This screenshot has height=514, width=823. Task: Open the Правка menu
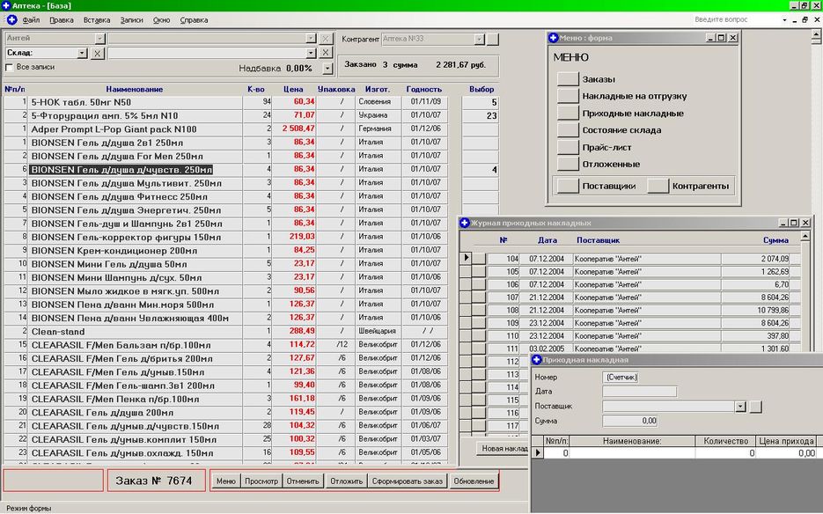(x=62, y=20)
